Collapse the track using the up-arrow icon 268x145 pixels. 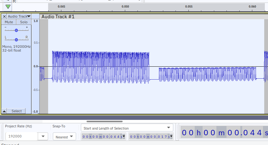[4, 111]
